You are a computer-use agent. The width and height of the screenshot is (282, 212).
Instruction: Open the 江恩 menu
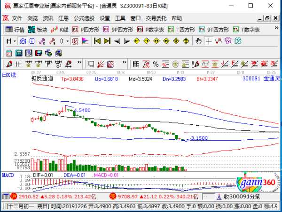[63, 18]
